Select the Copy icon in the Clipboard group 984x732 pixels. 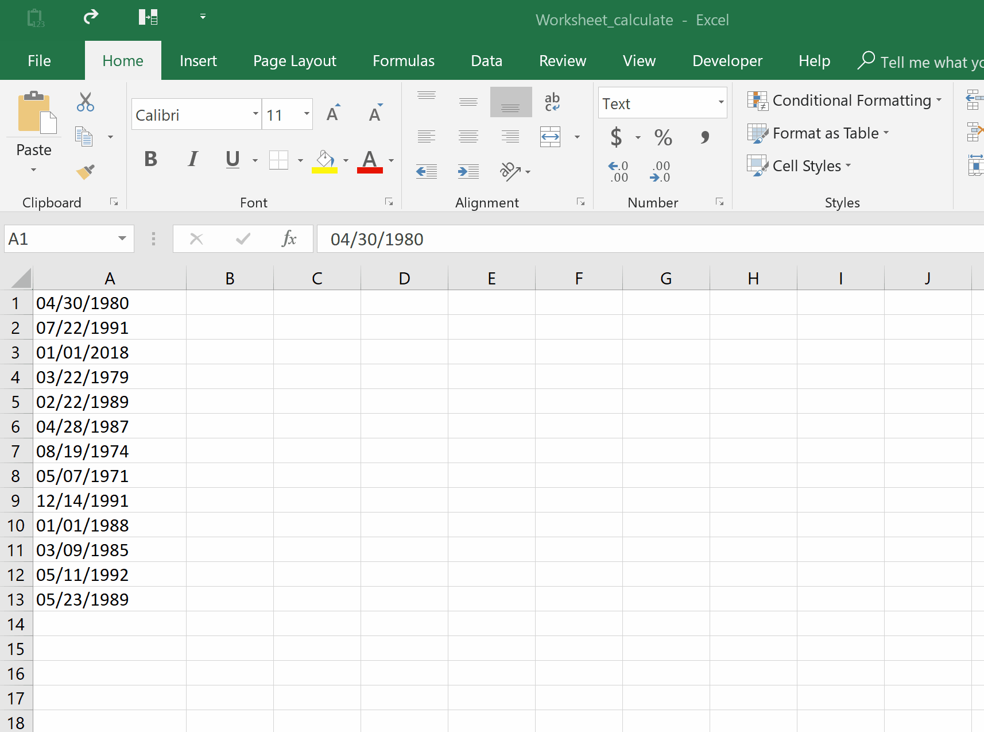coord(84,137)
